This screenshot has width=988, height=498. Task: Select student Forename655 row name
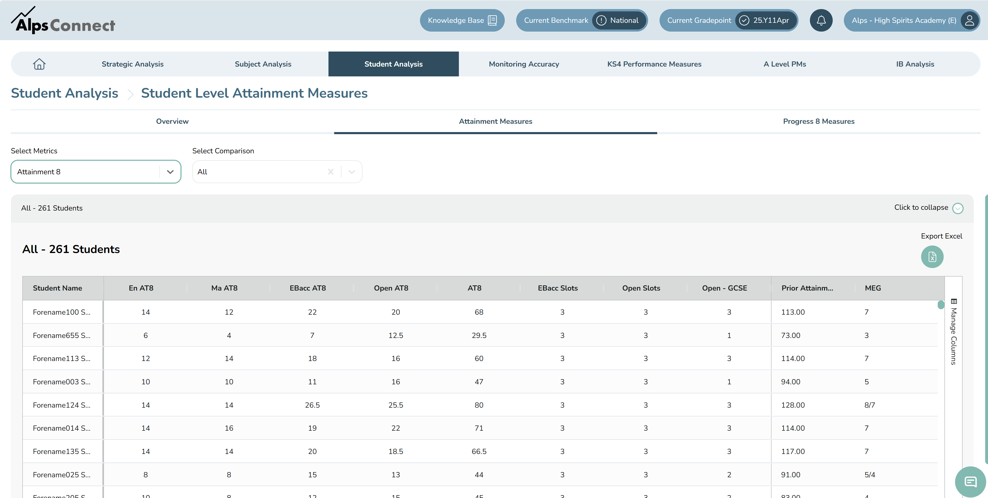click(62, 336)
